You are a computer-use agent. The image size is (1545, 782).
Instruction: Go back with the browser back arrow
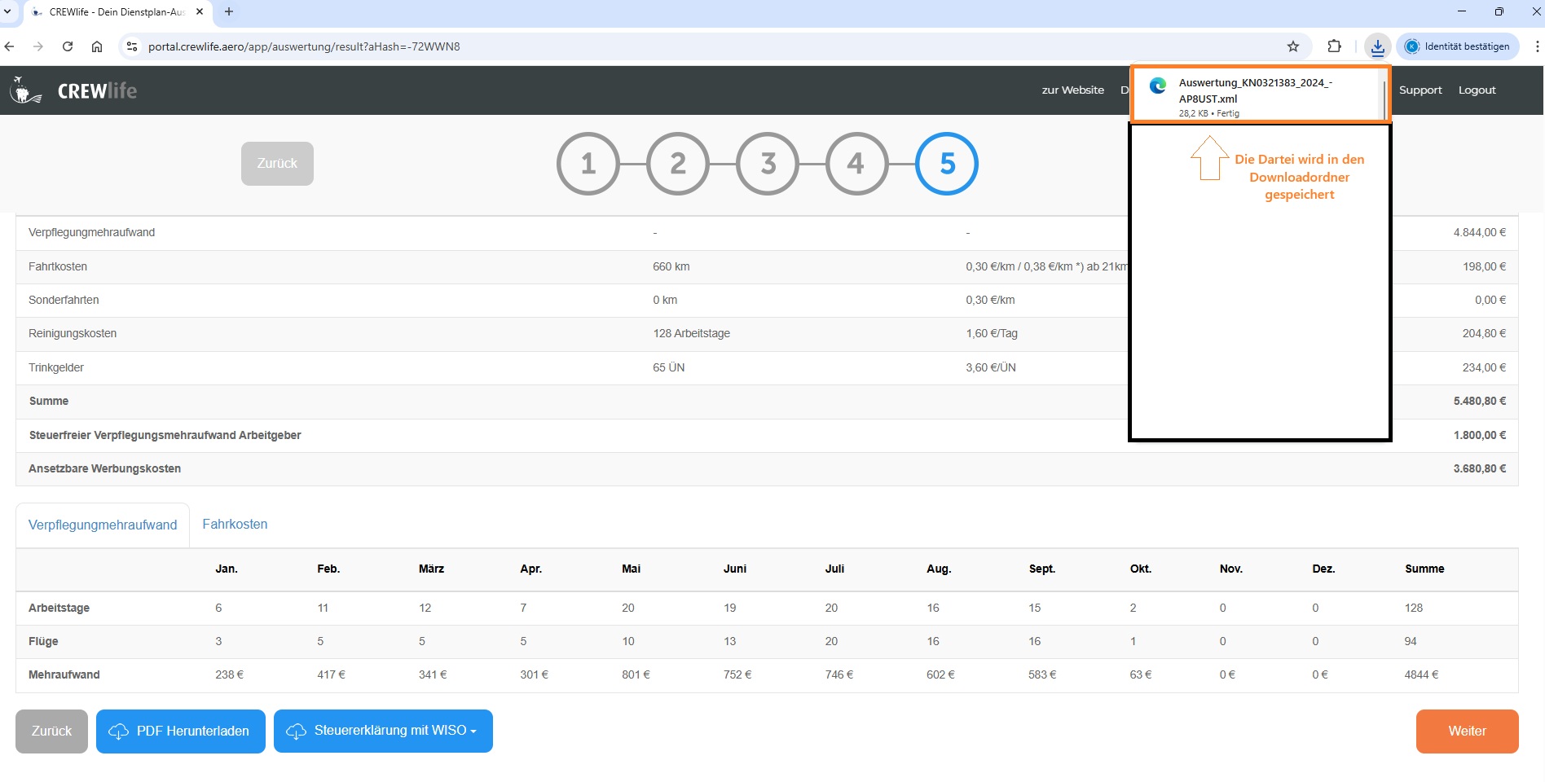[10, 46]
